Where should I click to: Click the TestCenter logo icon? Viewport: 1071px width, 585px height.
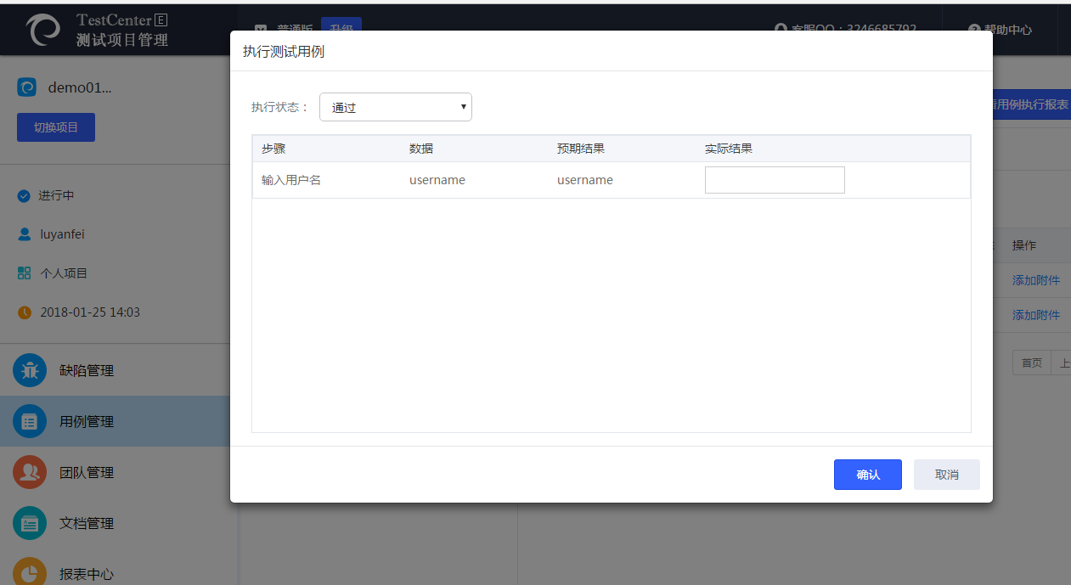42,30
